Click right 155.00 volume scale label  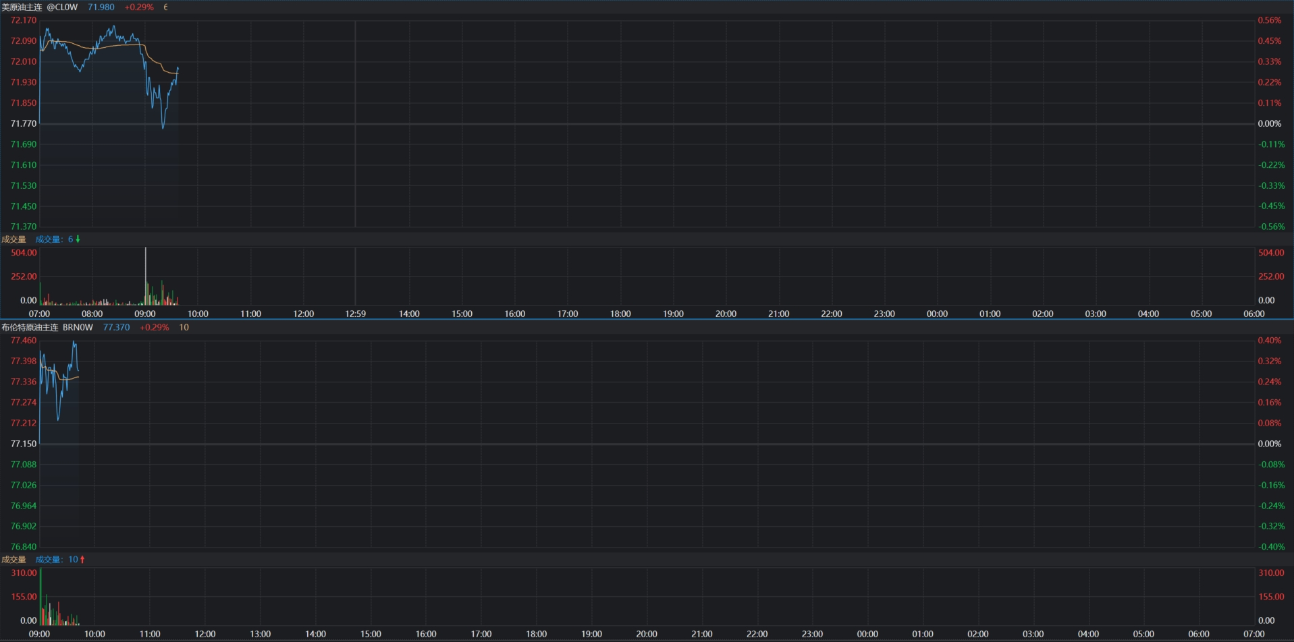tap(1271, 597)
